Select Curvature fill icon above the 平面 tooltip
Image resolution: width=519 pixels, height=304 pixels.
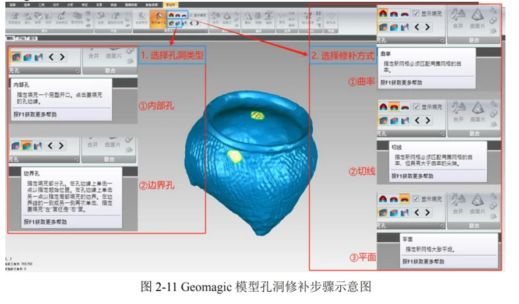383,199
